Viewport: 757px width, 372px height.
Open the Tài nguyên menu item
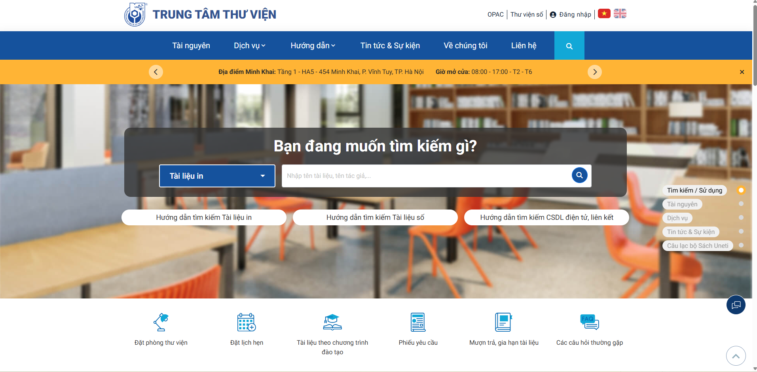tap(191, 46)
